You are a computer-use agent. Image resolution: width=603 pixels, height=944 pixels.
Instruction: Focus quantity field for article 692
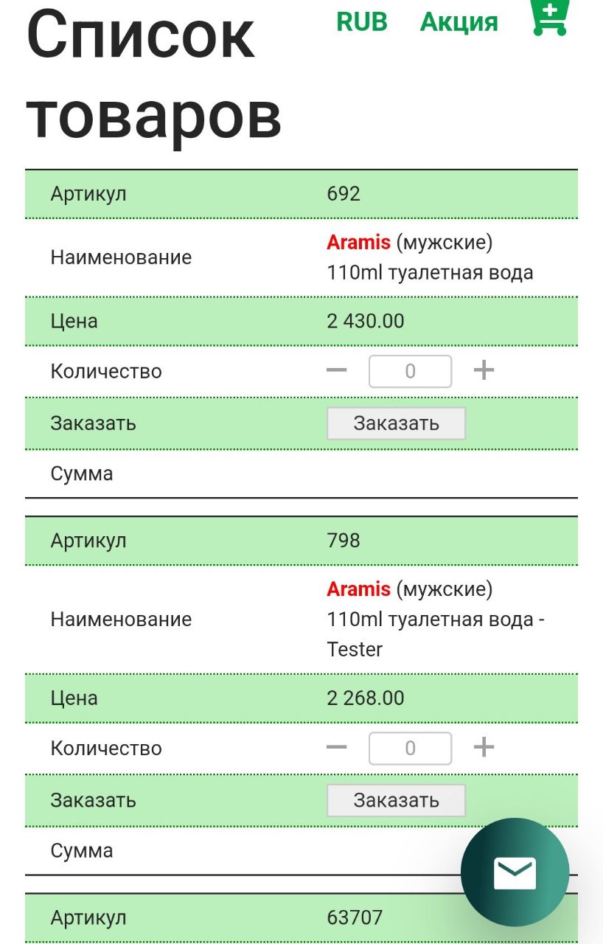(410, 371)
